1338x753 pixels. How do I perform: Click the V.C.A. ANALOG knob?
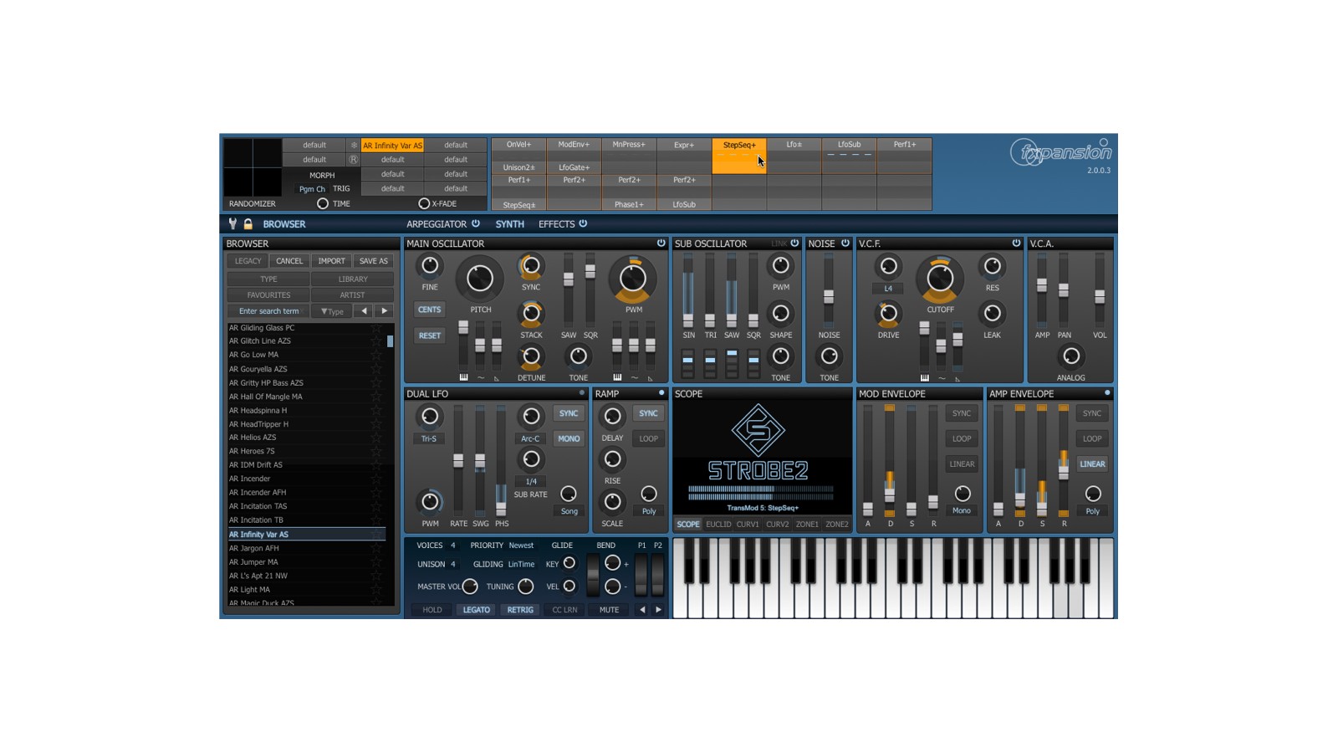(1070, 356)
